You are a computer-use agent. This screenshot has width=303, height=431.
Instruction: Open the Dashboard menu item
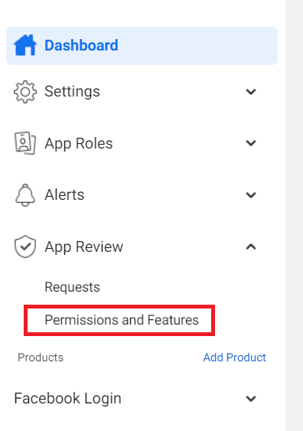click(x=142, y=46)
